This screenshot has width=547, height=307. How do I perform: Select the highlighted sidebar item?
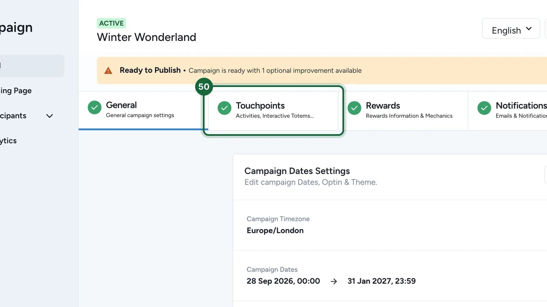tap(32, 66)
